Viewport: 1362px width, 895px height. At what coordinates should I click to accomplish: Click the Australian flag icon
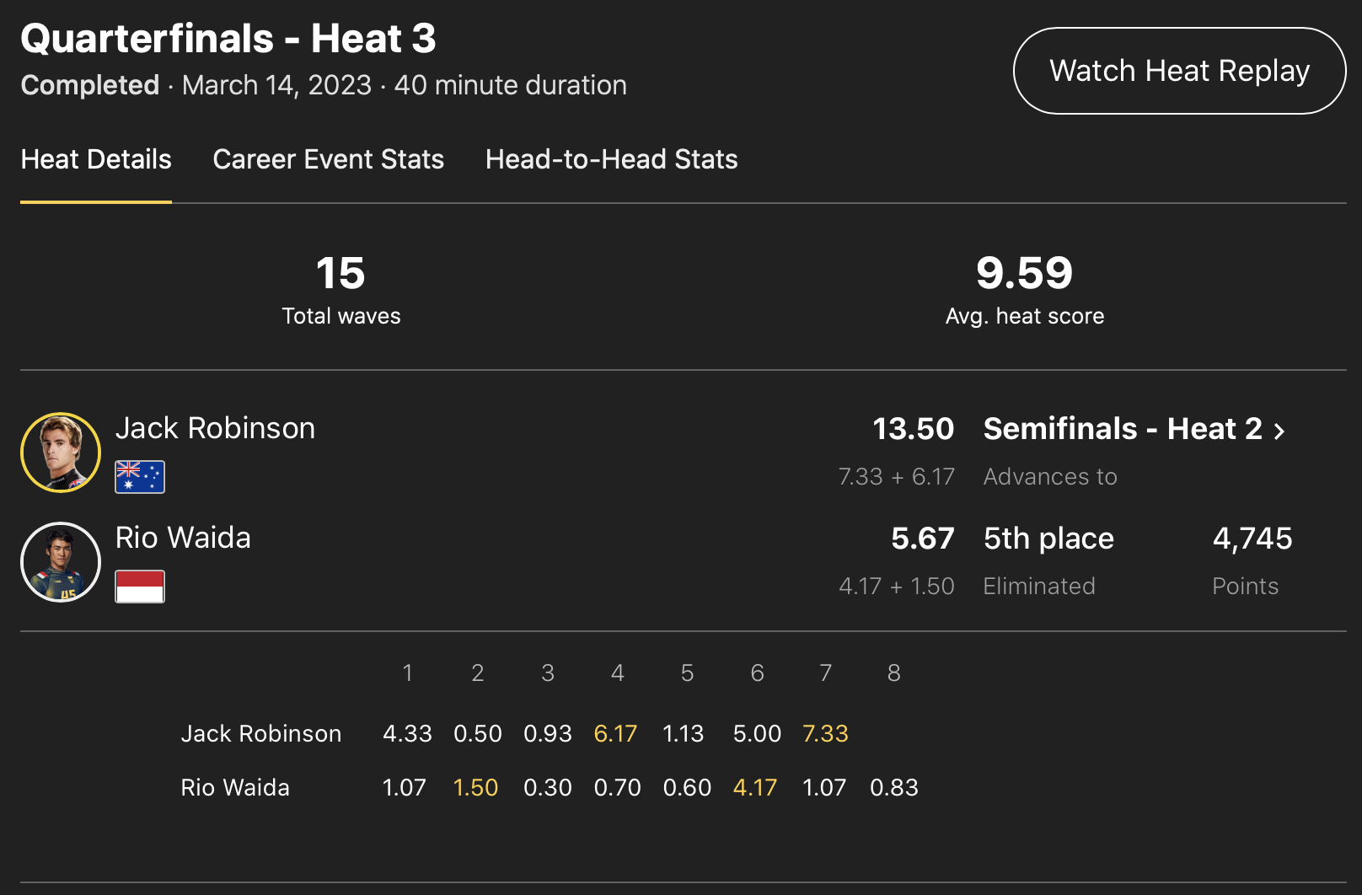pos(140,477)
